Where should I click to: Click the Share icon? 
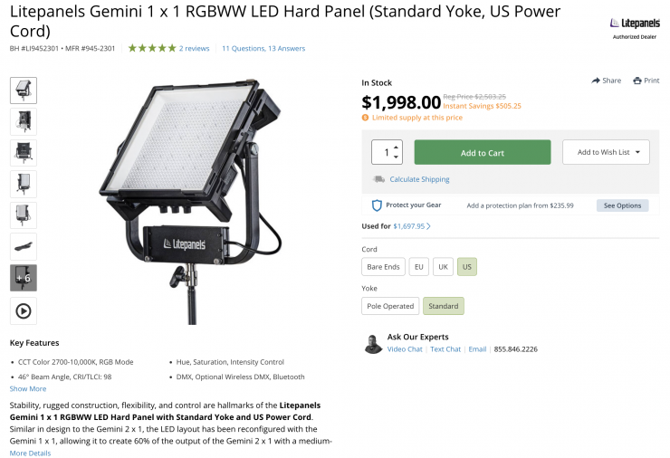pos(596,81)
